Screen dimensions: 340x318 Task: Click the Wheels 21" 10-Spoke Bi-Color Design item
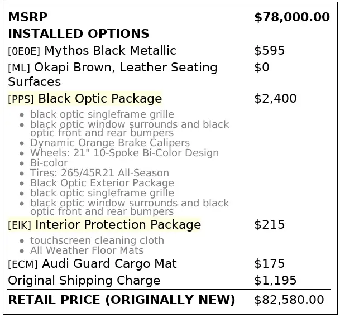tap(124, 153)
